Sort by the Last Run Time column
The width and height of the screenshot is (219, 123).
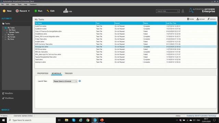coord(191,23)
